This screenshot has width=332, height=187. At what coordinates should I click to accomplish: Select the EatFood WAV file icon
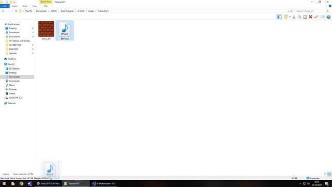pyautogui.click(x=64, y=30)
